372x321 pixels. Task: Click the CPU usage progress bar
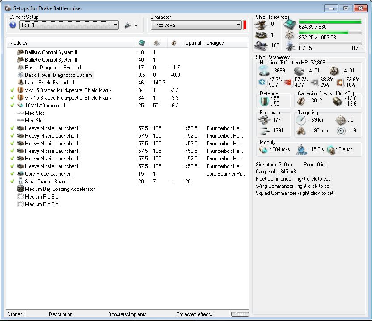330,21
